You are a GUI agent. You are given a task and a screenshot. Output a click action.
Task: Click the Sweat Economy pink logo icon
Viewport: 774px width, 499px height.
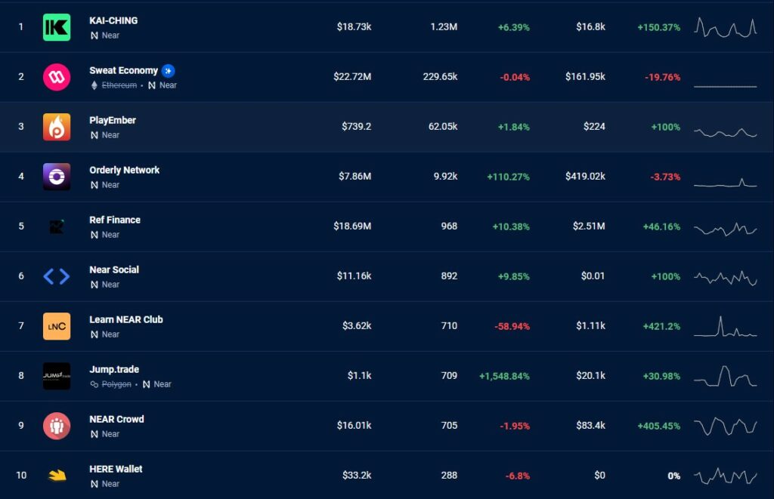point(57,77)
